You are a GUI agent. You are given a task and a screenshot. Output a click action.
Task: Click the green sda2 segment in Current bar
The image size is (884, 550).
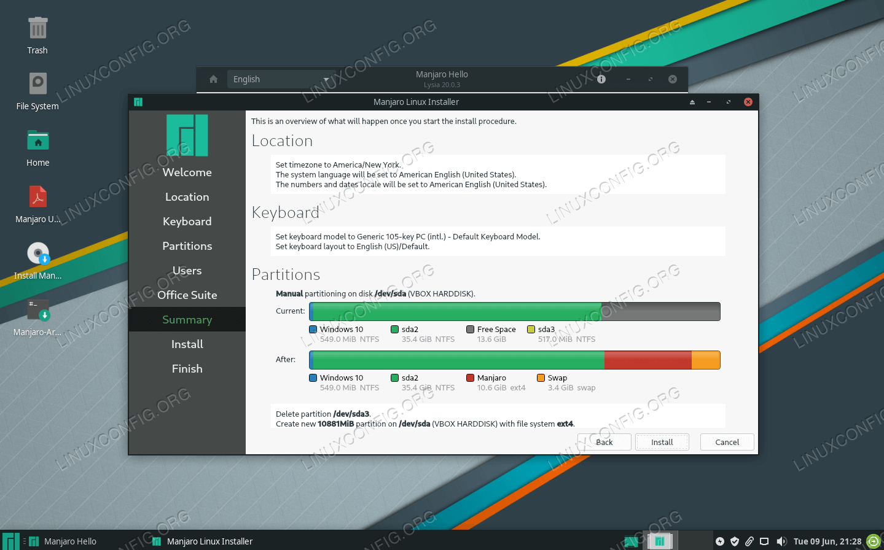tap(457, 311)
